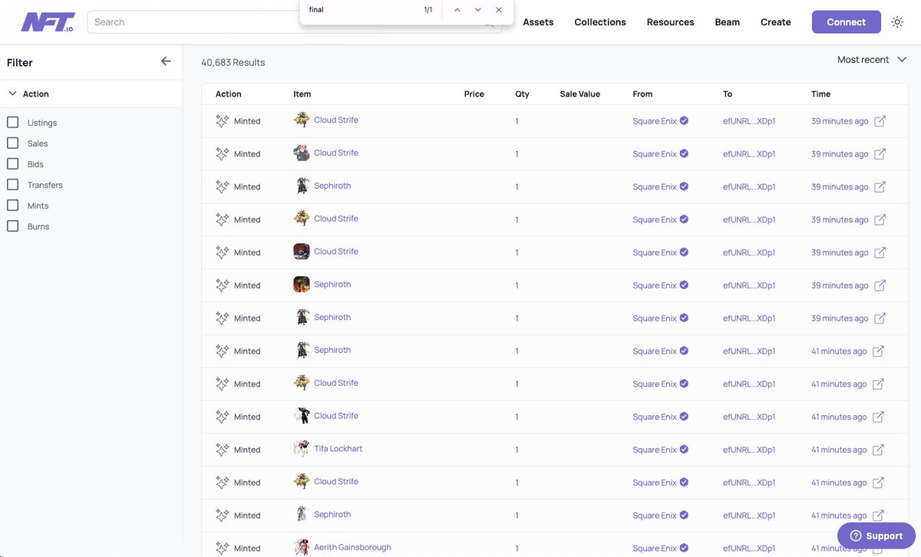Click the 40,683 Results text
Screen dimensions: 921x557
tap(233, 62)
